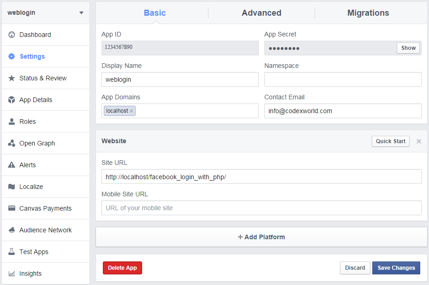The image size is (429, 285).
Task: Click the Contact Email field
Action: (343, 111)
